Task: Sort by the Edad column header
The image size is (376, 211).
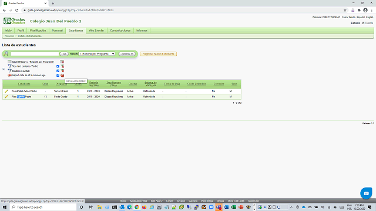Action: click(45, 84)
